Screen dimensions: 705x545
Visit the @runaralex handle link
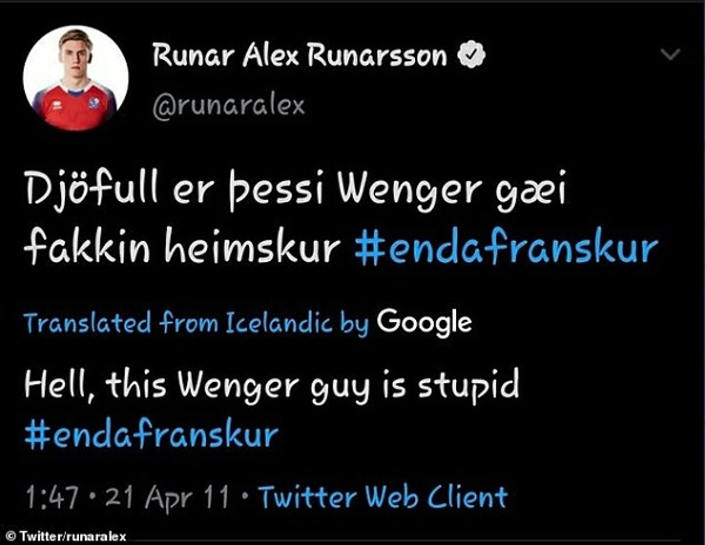coord(229,105)
